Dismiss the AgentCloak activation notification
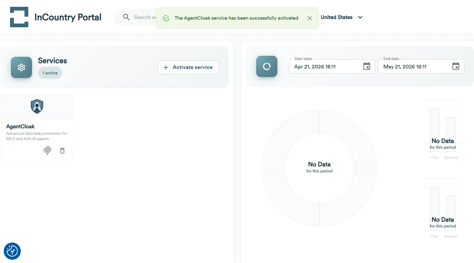The height and width of the screenshot is (263, 474). (310, 18)
